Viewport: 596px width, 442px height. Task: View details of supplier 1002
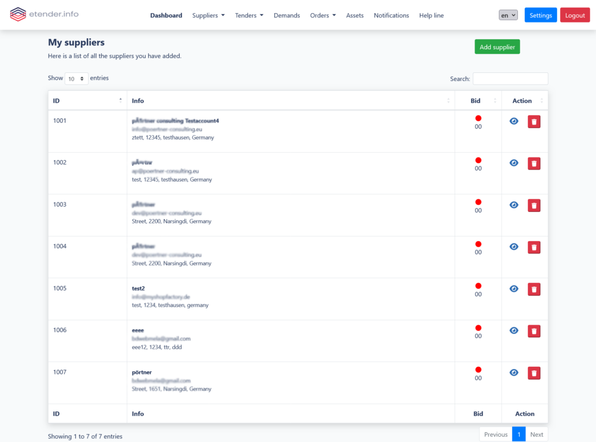[514, 163]
